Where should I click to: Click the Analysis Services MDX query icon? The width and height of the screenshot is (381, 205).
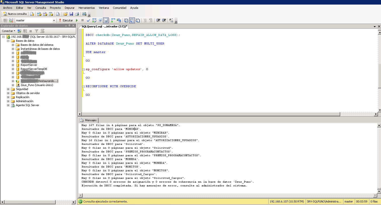click(39, 14)
